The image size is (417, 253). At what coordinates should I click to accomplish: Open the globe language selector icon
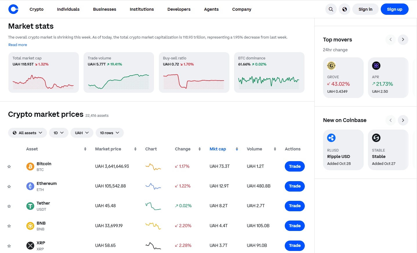[x=345, y=9]
